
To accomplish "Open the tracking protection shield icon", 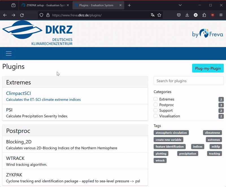I will [x=41, y=15].
